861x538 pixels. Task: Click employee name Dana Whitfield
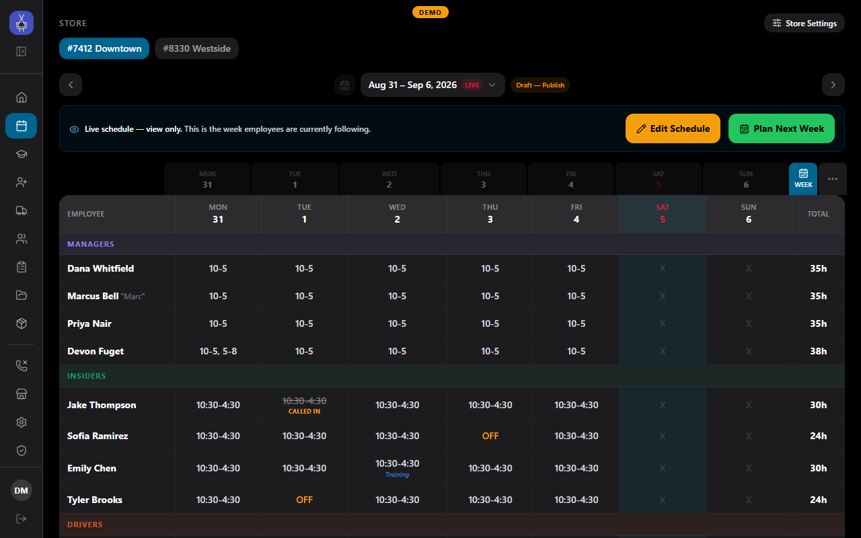pos(101,268)
